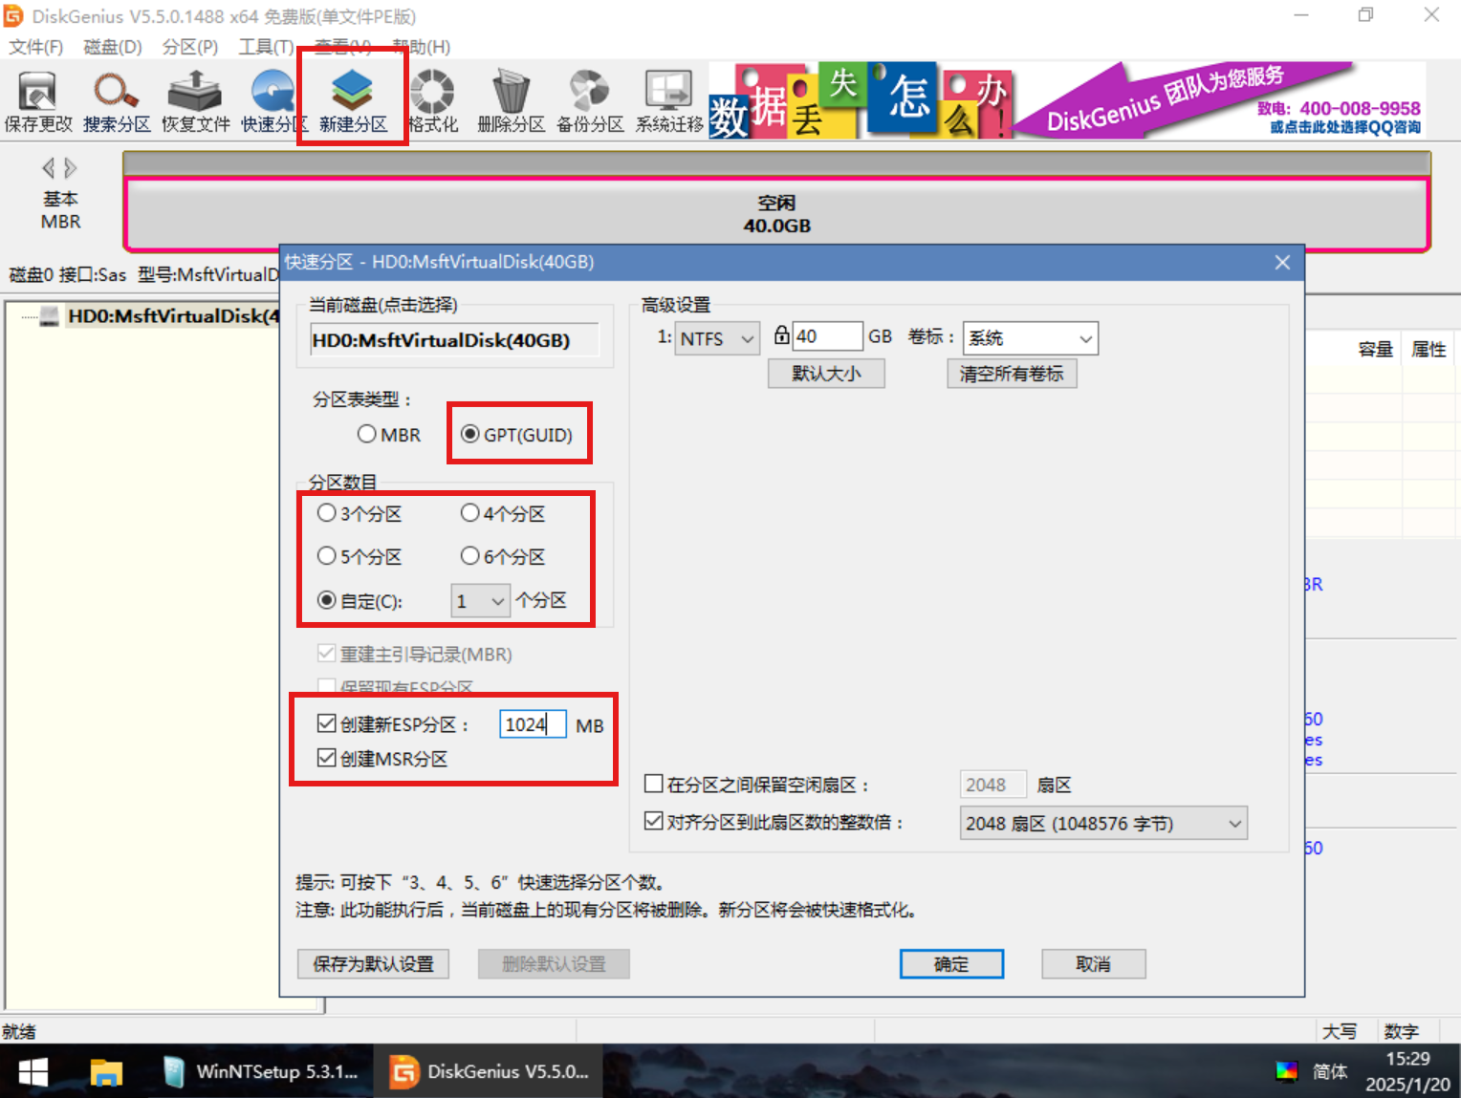Click the DiskGenius advertisement banner
Viewport: 1461px width, 1098px height.
coord(1067,100)
